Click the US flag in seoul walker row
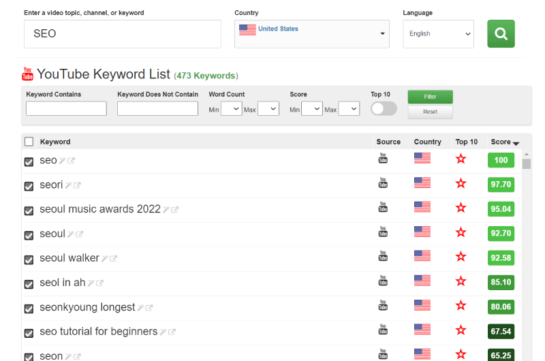 click(x=422, y=256)
